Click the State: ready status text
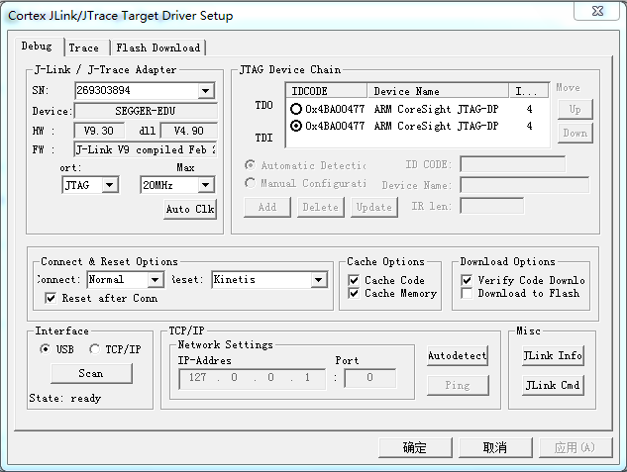The image size is (627, 472). [64, 398]
